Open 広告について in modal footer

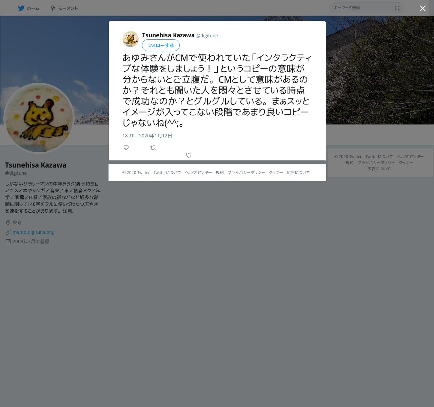(298, 173)
